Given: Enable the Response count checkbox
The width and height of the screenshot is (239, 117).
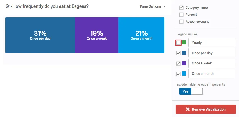Looking at the screenshot, I should [x=181, y=22].
